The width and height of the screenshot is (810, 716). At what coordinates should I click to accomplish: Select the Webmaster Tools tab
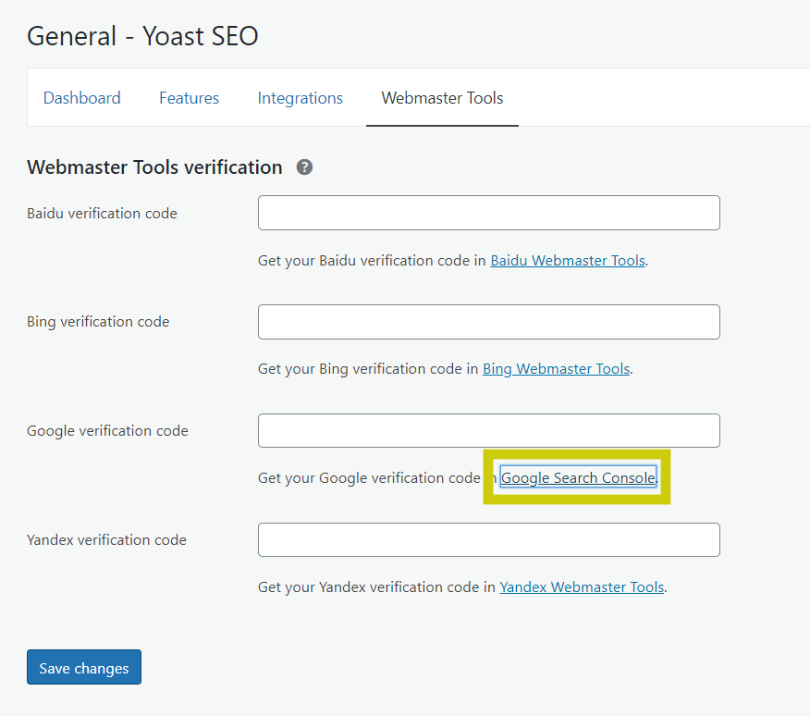point(442,98)
